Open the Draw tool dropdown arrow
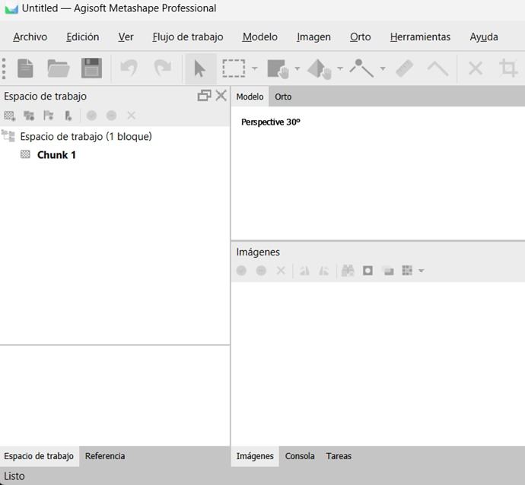Viewport: 525px width, 485px height. point(383,68)
